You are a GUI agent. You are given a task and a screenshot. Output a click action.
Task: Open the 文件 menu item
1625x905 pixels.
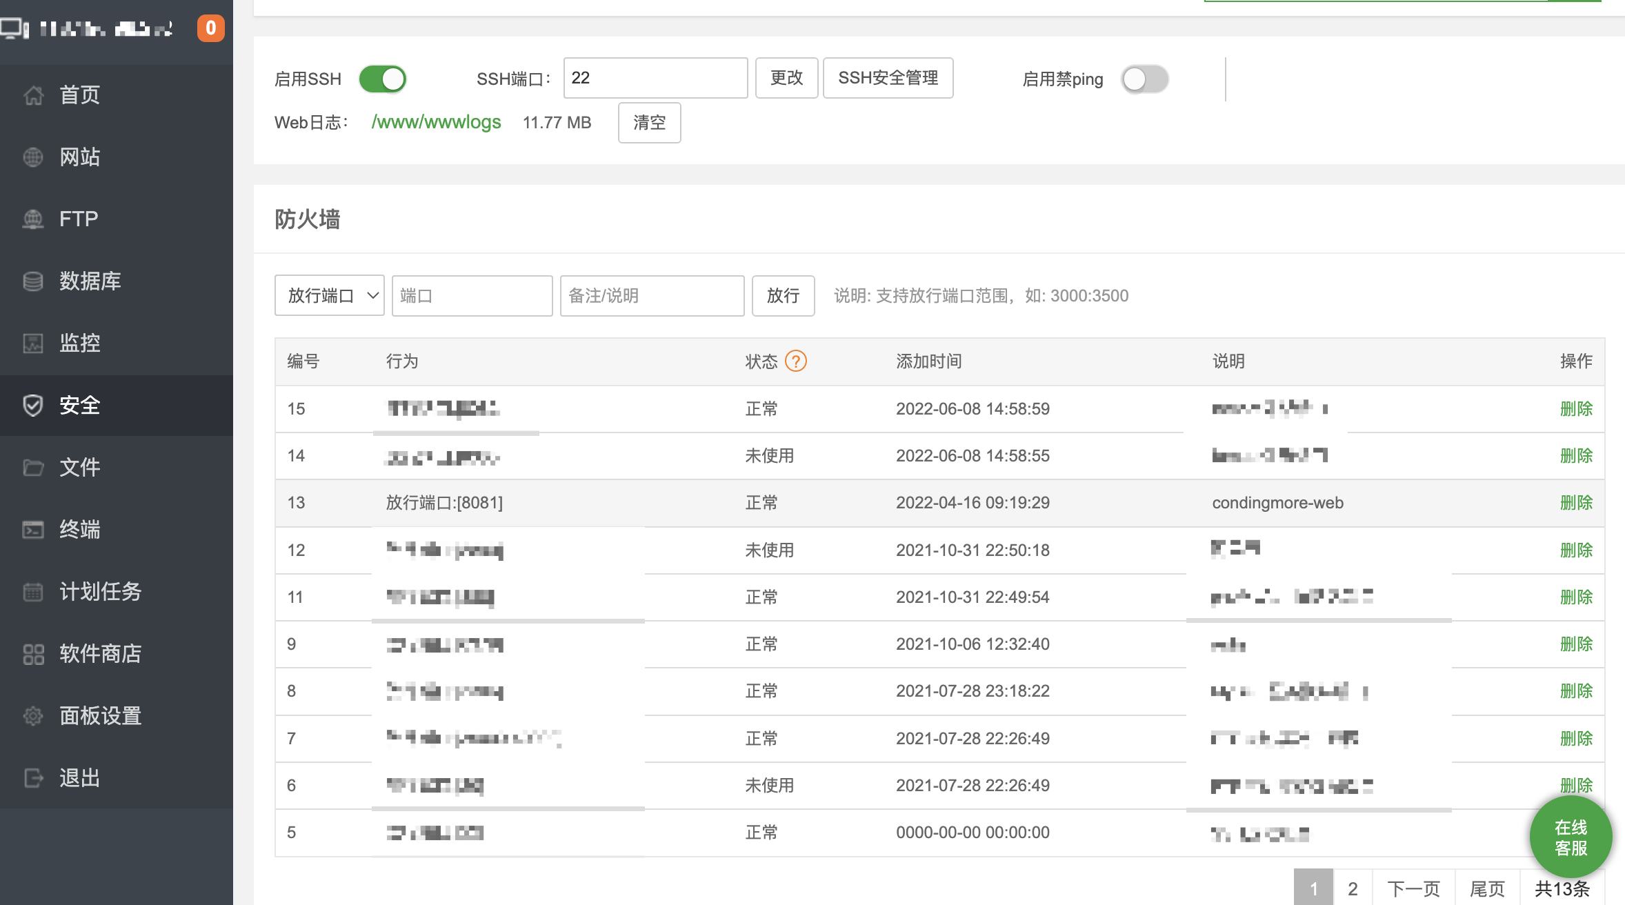pos(79,468)
